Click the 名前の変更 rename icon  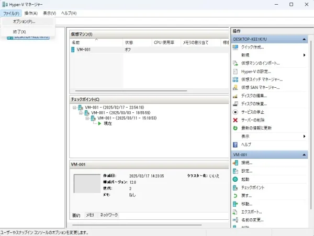pos(235,220)
